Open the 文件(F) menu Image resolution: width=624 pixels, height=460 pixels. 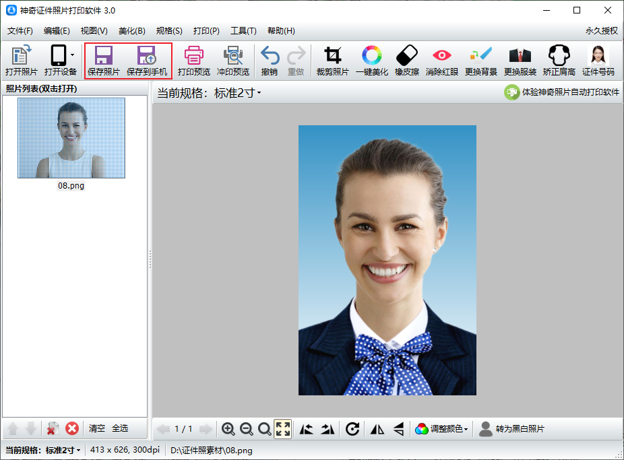[x=20, y=30]
